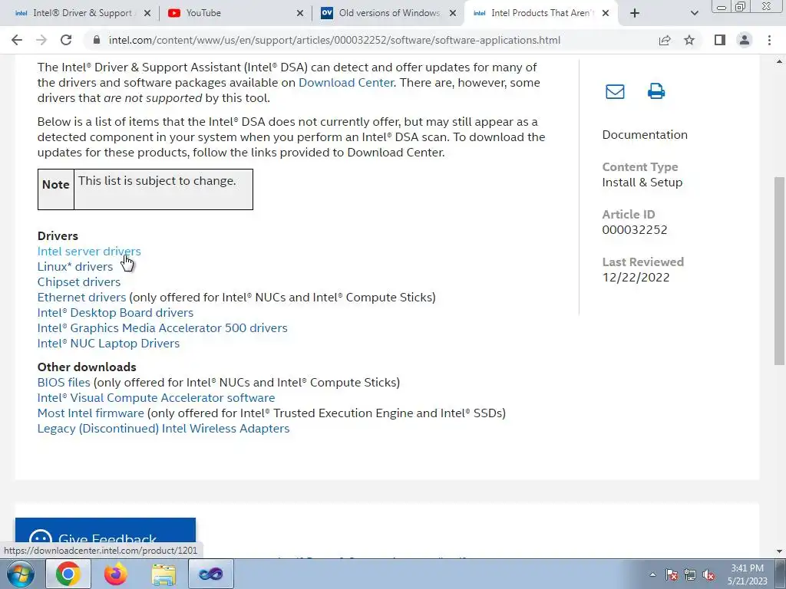This screenshot has height=589, width=786.
Task: Open Intel Visual Compute Accelerator software link
Action: [x=157, y=398]
